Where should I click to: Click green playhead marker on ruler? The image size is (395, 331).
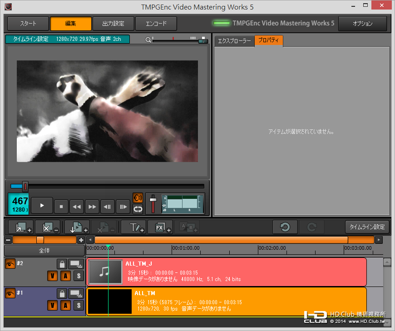(109, 246)
